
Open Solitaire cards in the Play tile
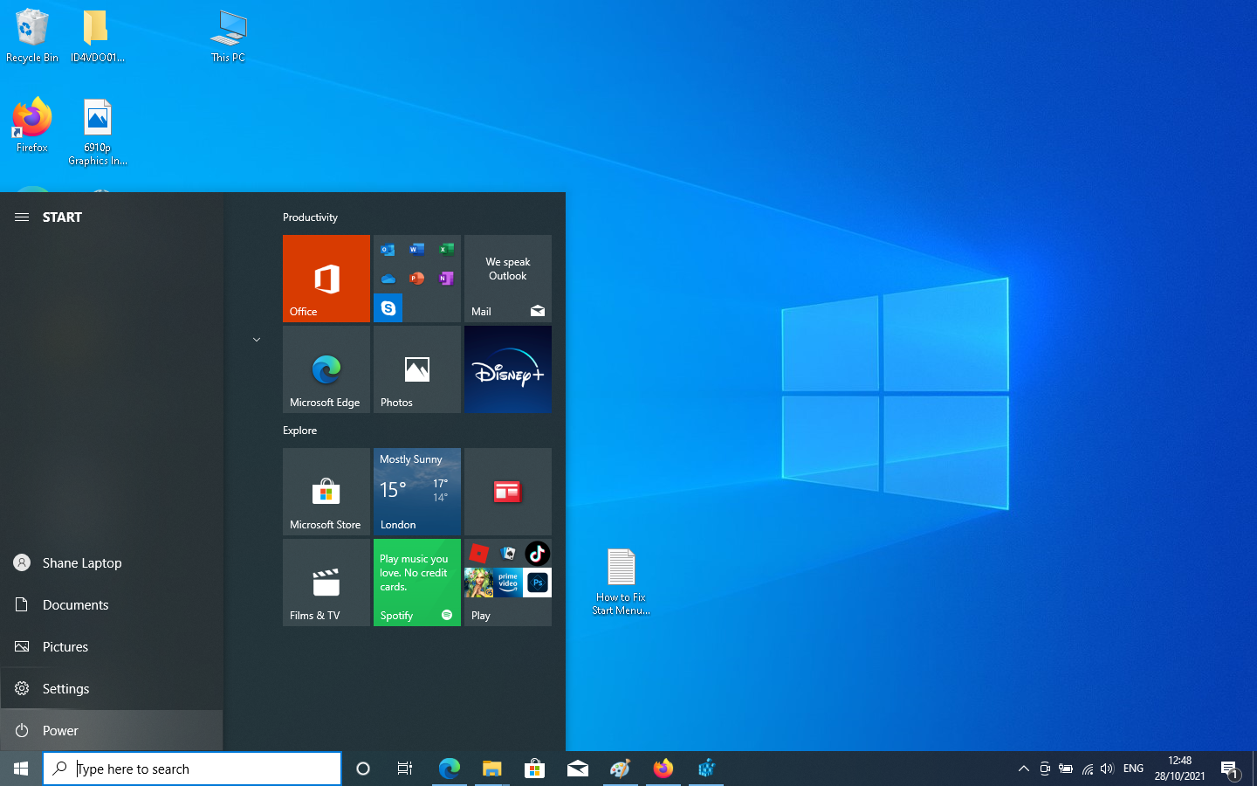coord(508,553)
